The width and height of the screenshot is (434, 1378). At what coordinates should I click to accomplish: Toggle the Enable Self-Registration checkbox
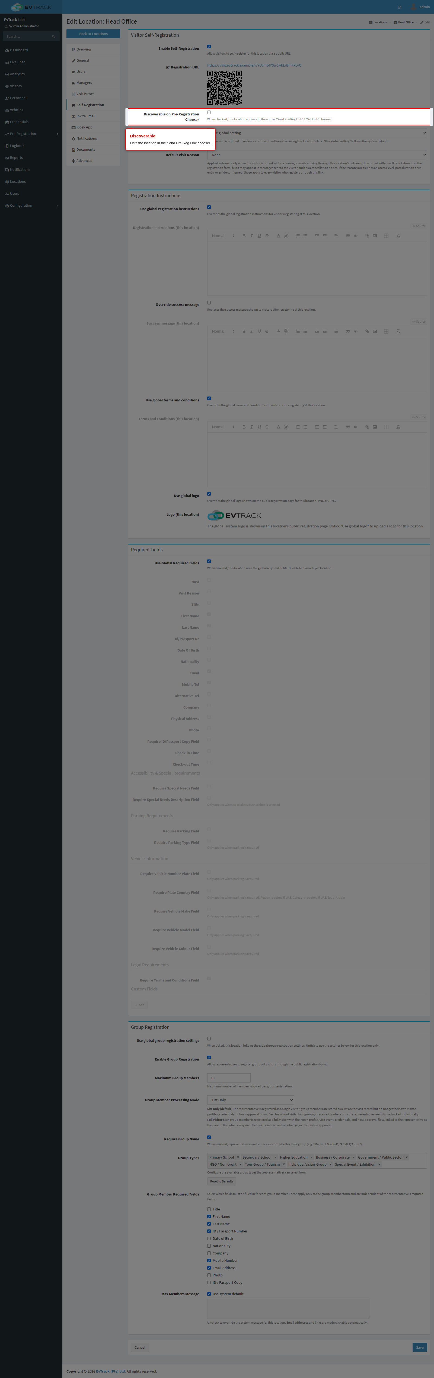click(209, 46)
